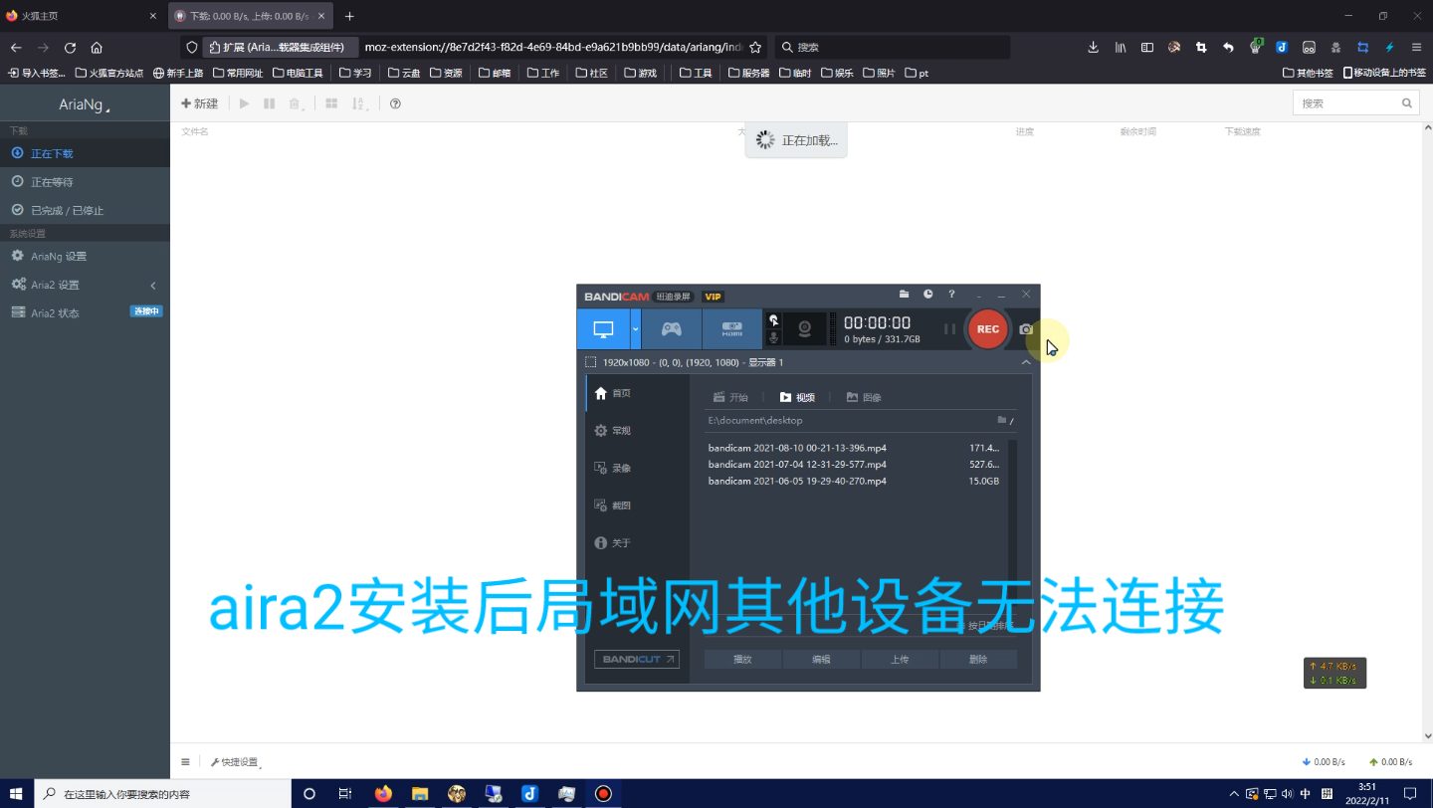Open the 首页 section in Bandicam
The height and width of the screenshot is (808, 1433).
(x=637, y=393)
